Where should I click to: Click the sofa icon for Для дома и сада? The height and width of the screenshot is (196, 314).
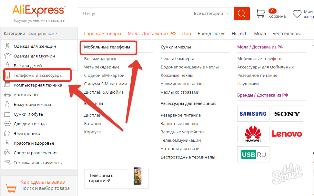[7, 124]
